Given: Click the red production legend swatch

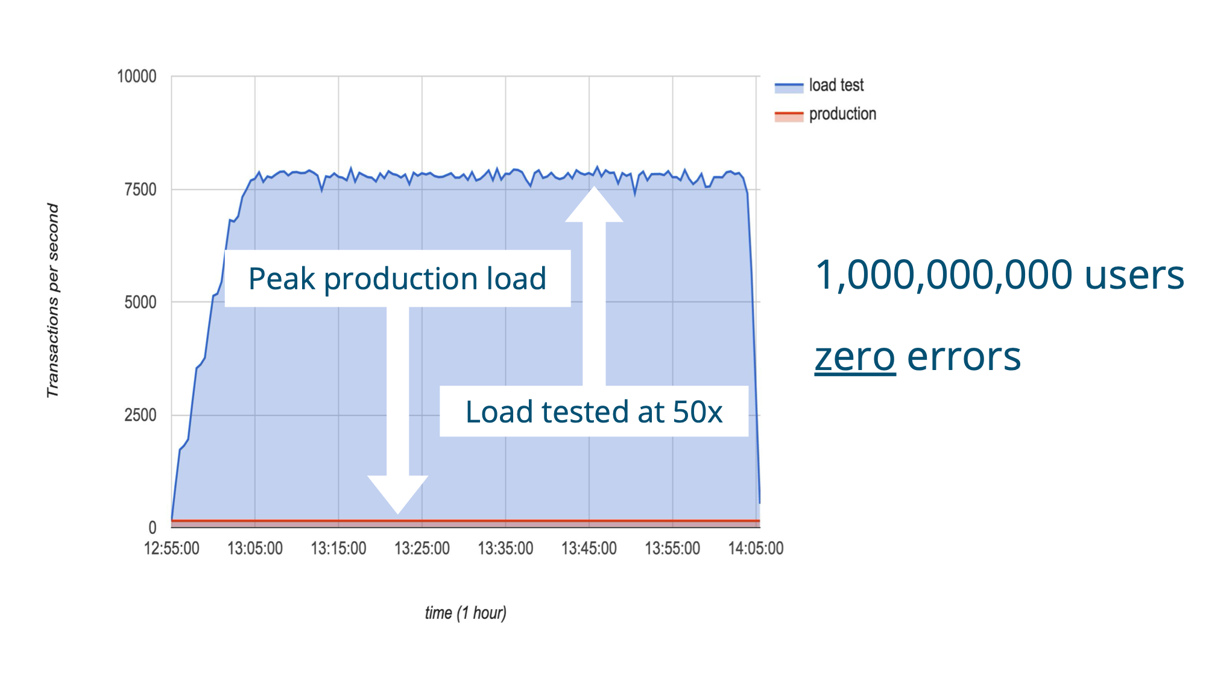Looking at the screenshot, I should click(789, 116).
